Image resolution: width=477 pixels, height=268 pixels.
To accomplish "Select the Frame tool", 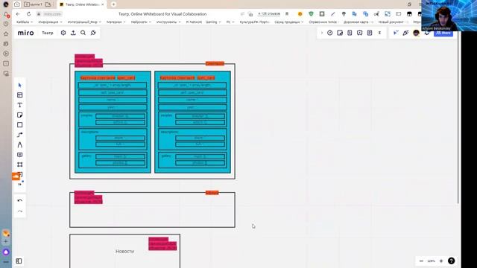I will pyautogui.click(x=20, y=165).
